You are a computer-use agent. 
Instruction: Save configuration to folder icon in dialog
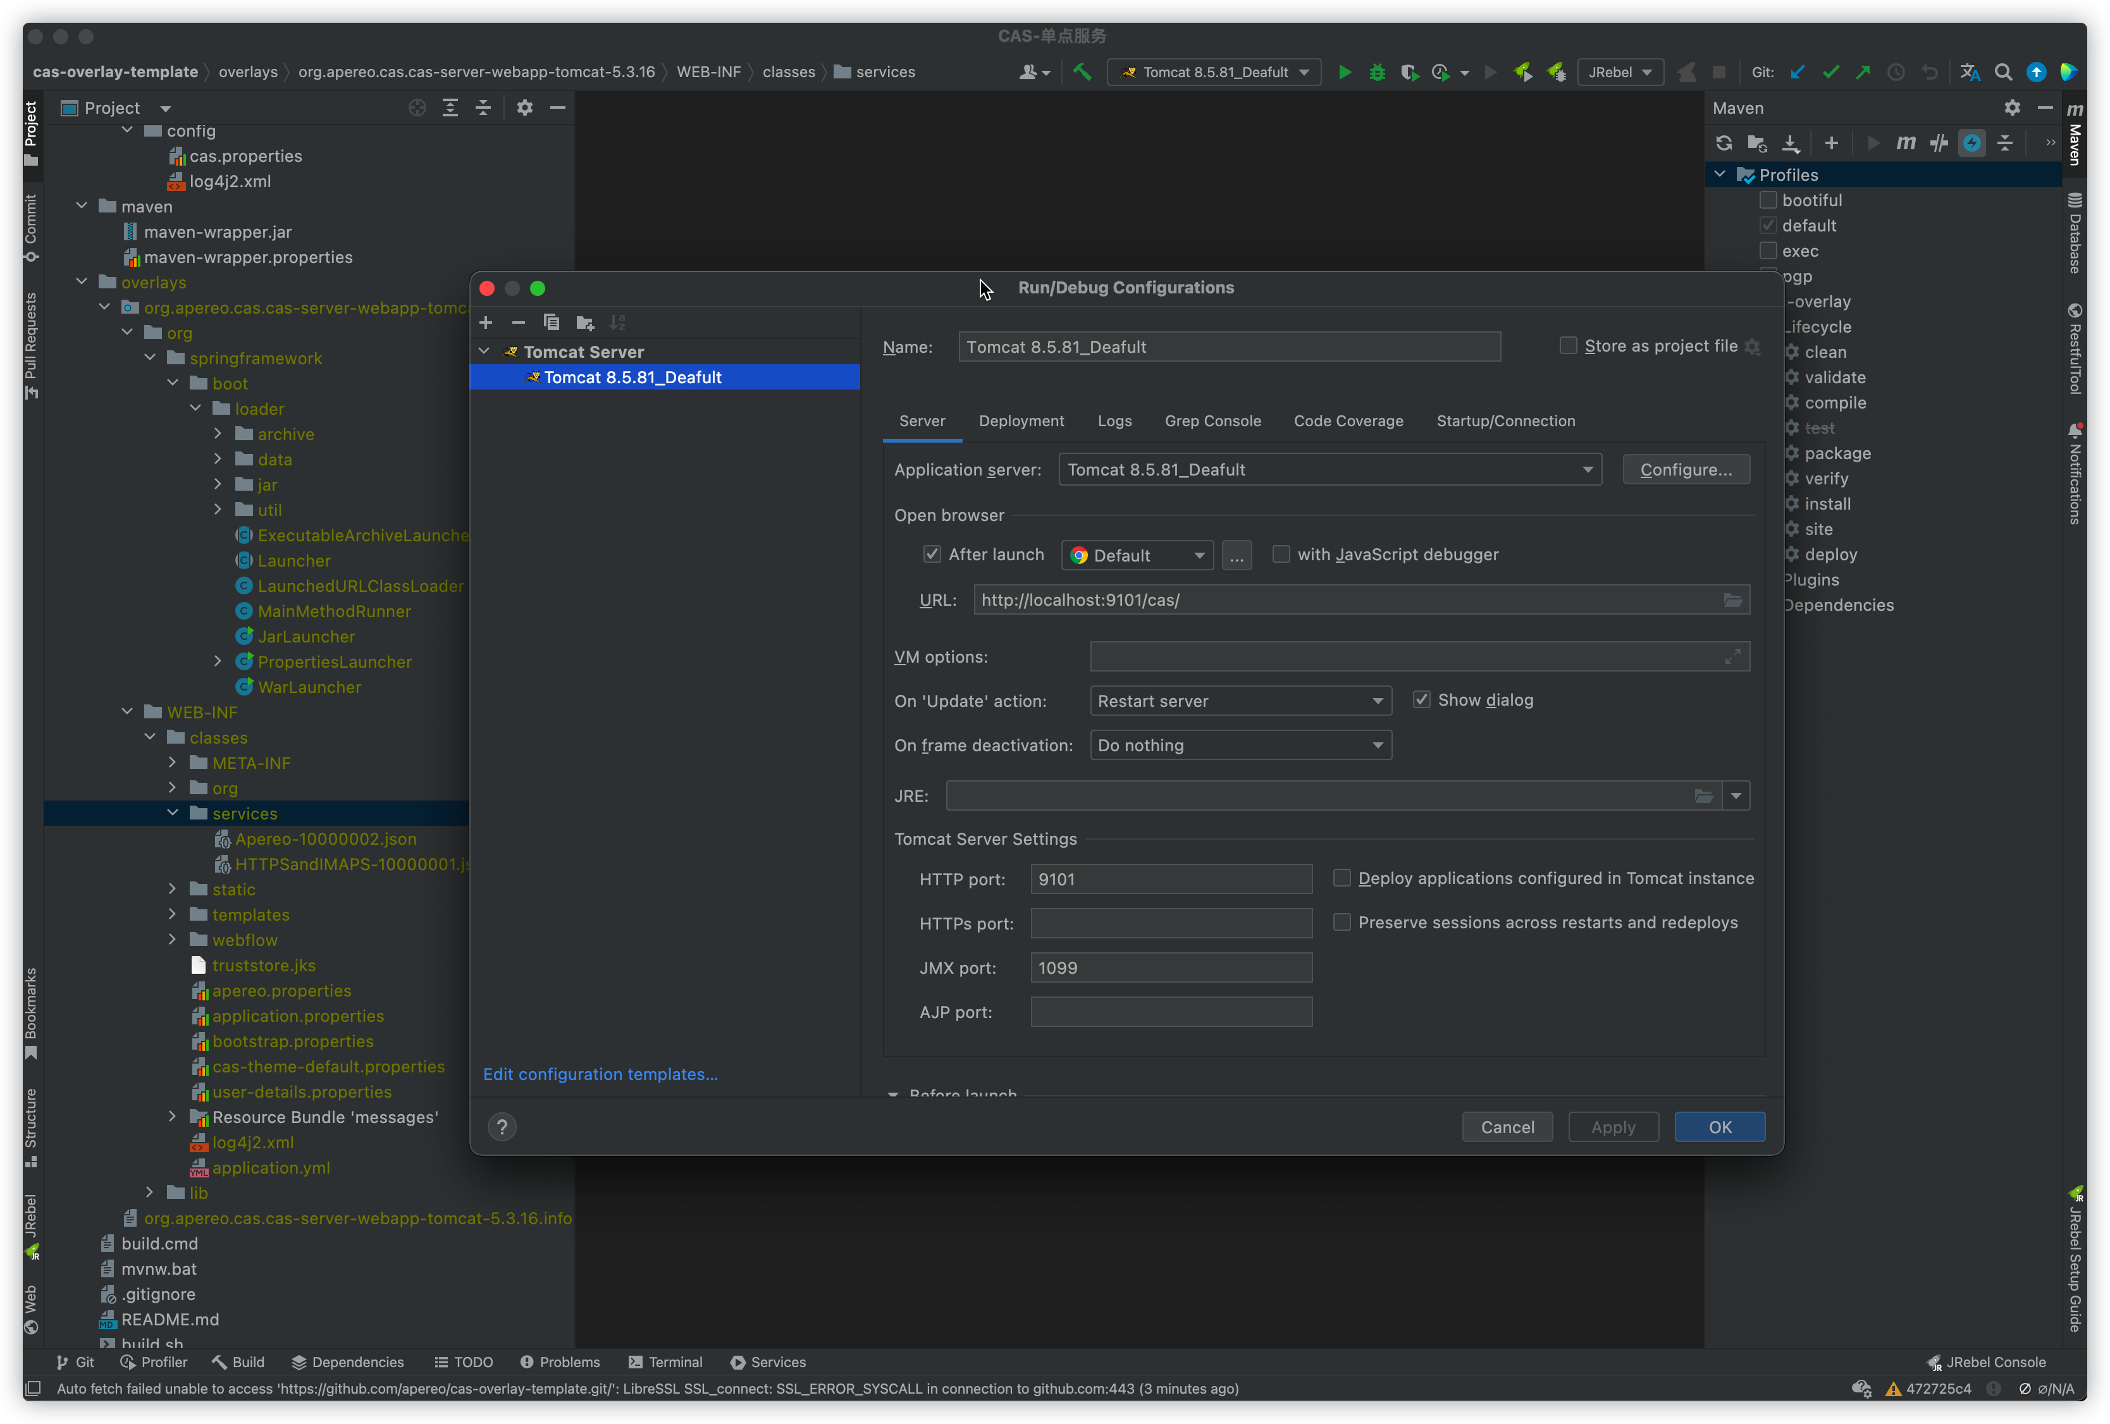click(584, 322)
